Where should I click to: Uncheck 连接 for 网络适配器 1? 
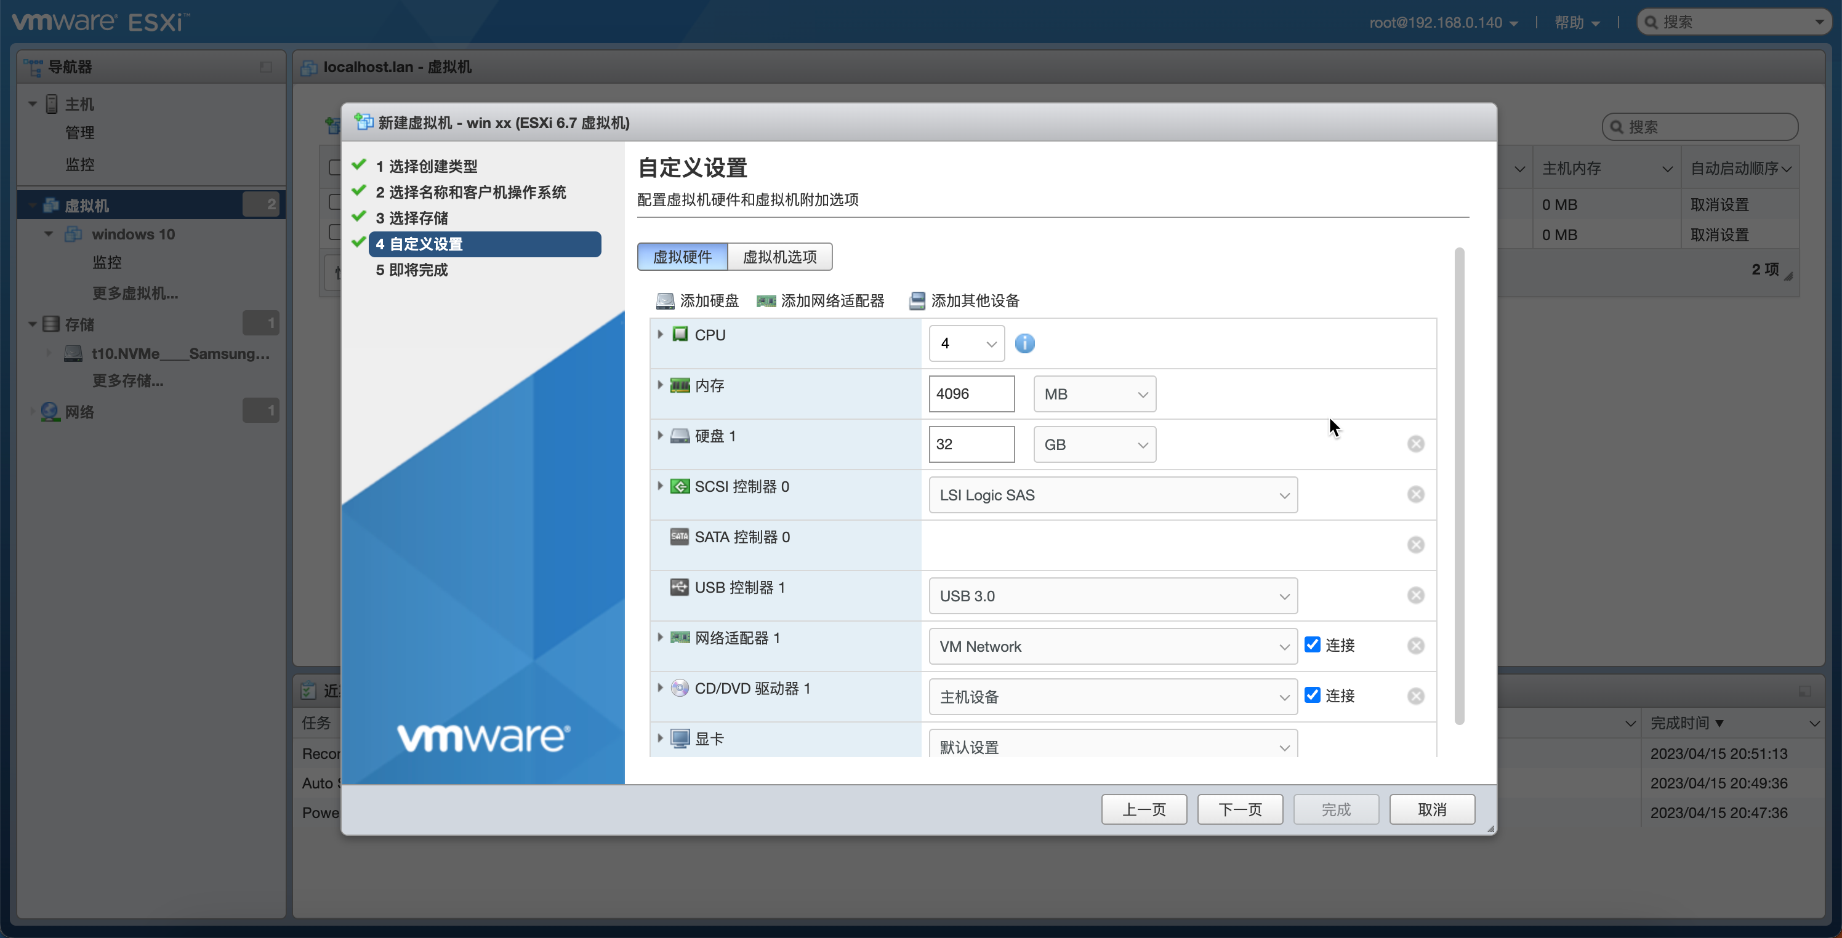click(x=1312, y=644)
